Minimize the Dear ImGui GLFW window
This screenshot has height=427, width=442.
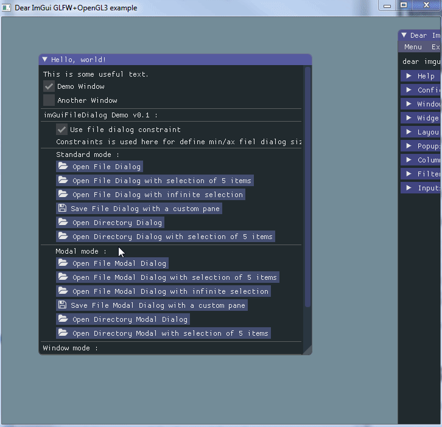(387, 5)
